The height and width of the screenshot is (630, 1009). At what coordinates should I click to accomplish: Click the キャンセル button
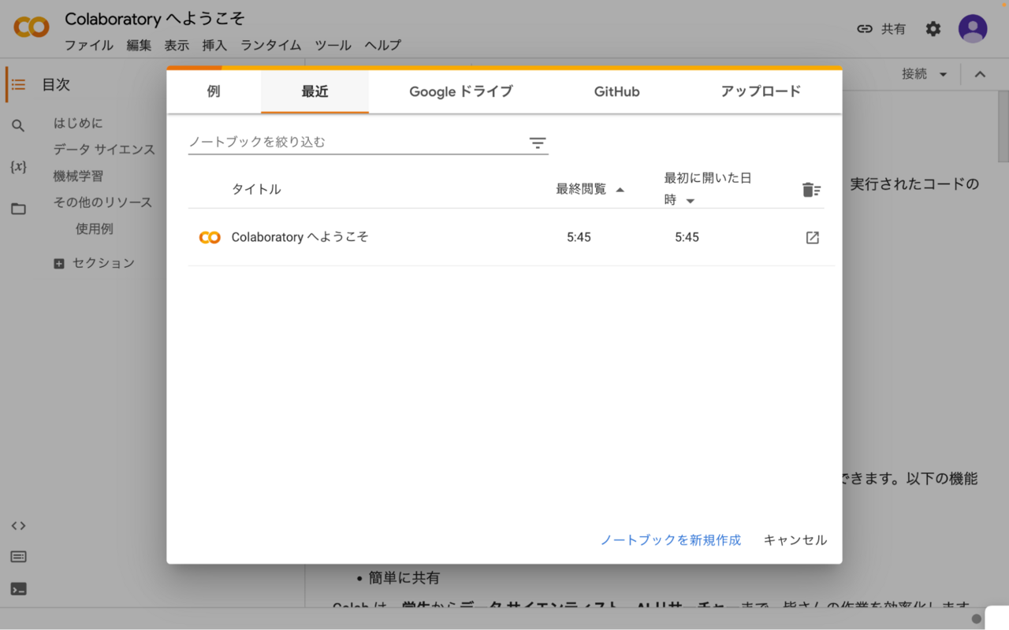coord(795,540)
